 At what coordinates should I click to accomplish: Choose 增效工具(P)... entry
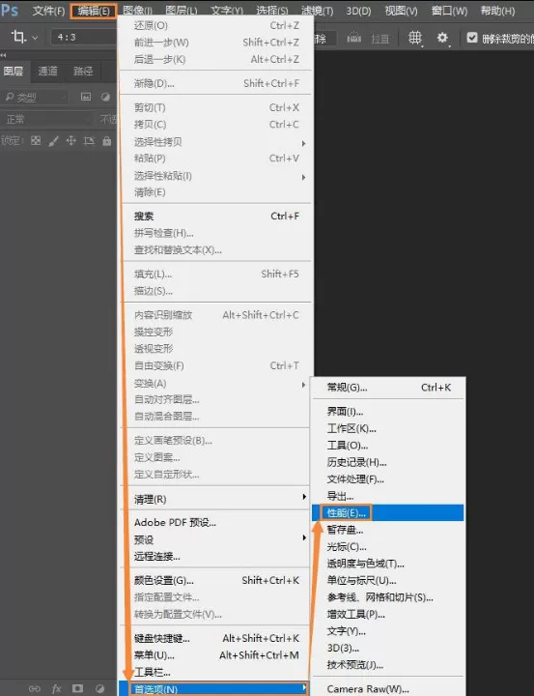[x=387, y=614]
